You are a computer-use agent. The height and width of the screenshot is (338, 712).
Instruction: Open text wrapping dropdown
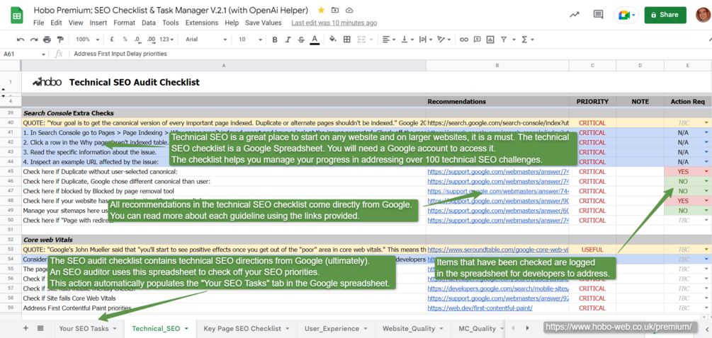tap(426, 40)
